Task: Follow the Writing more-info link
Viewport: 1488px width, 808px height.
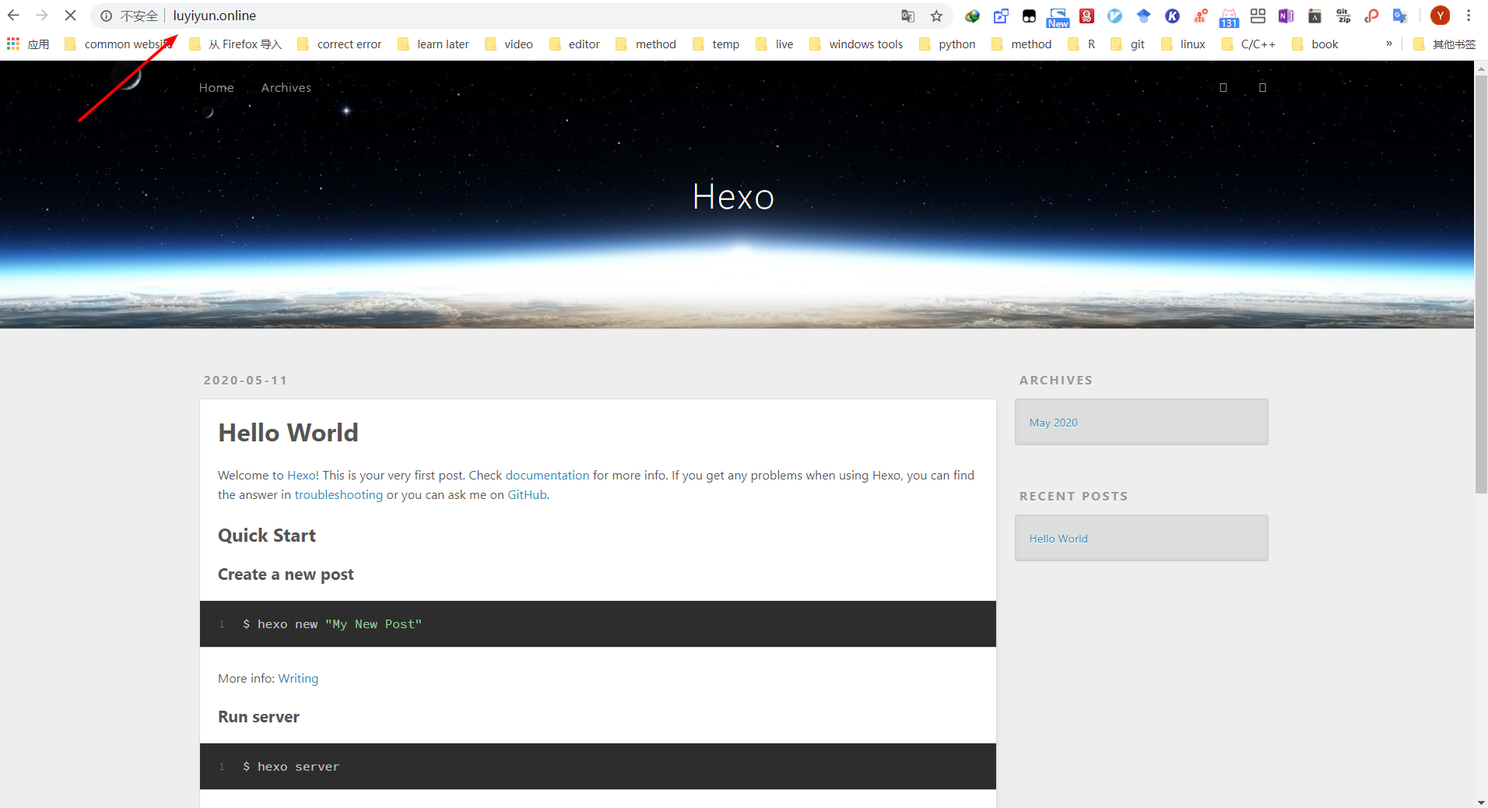Action: point(298,679)
